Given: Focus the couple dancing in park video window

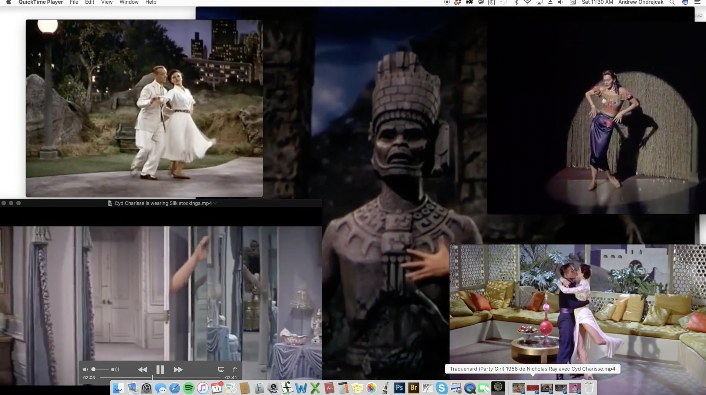Looking at the screenshot, I should [x=144, y=108].
